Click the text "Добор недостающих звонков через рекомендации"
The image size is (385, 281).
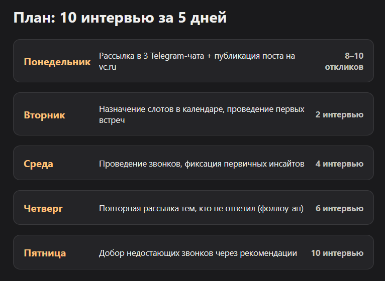point(198,253)
